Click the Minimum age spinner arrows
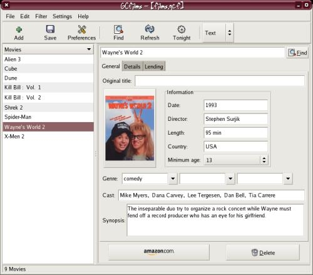Viewport: 313px width, 275px height. 264,160
